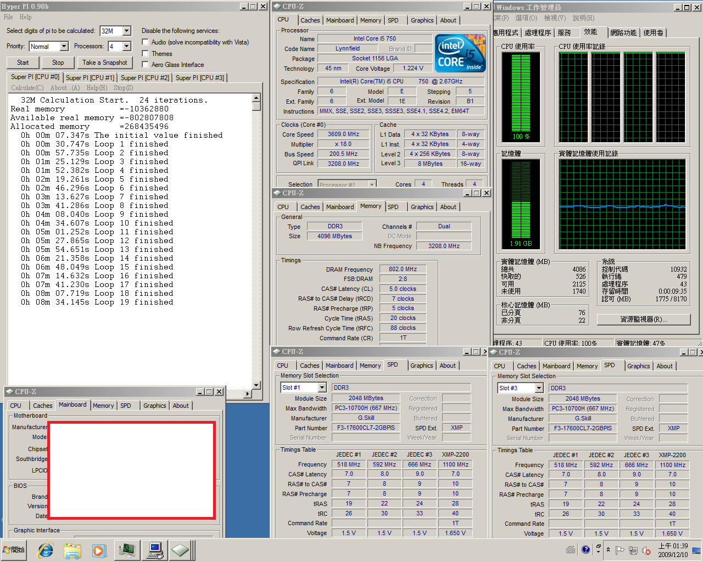Screen dimensions: 703x562
Task: Open Windows Explorer folder icon in taskbar
Action: point(72,550)
